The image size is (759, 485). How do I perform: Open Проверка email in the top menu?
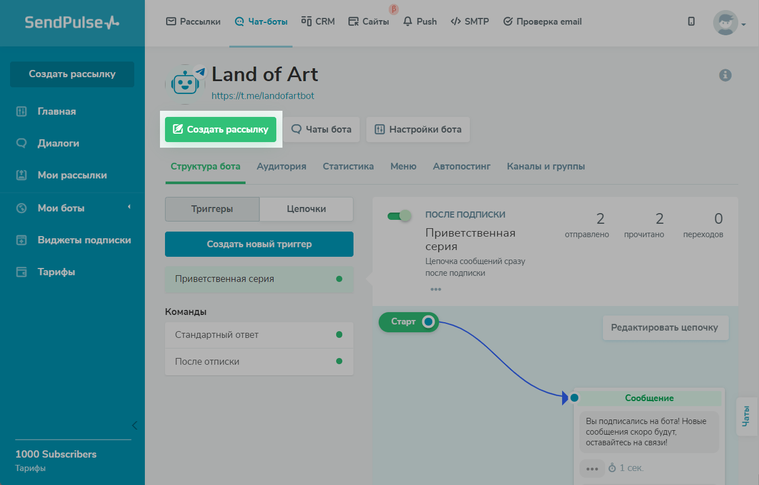coord(543,22)
